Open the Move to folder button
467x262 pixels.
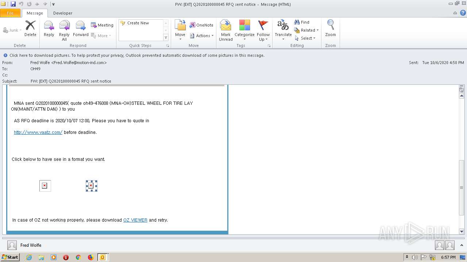[x=180, y=30]
